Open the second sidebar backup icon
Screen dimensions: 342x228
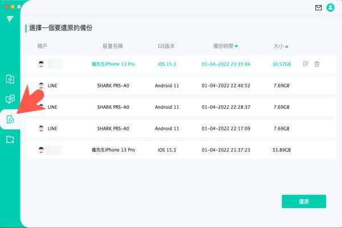pos(10,99)
